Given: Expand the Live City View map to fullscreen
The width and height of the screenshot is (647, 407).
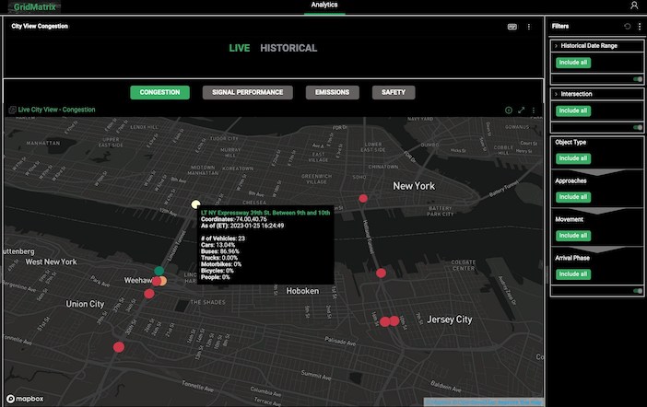Looking at the screenshot, I should tap(521, 110).
